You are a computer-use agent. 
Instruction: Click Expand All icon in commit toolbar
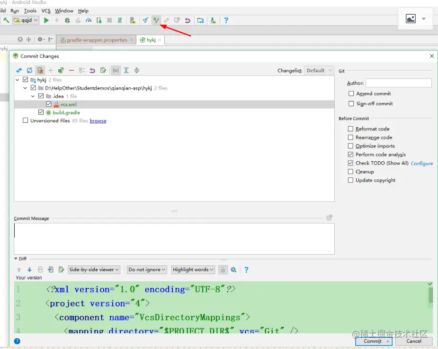pyautogui.click(x=126, y=71)
